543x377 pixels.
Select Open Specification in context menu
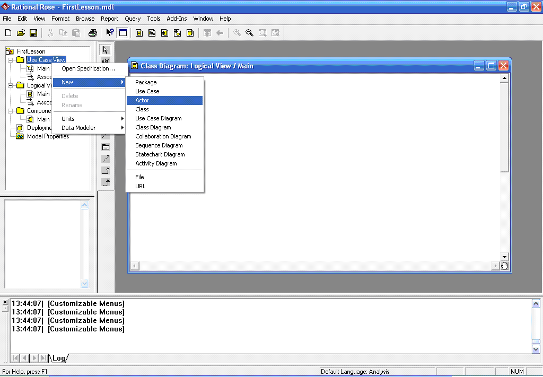coord(89,68)
